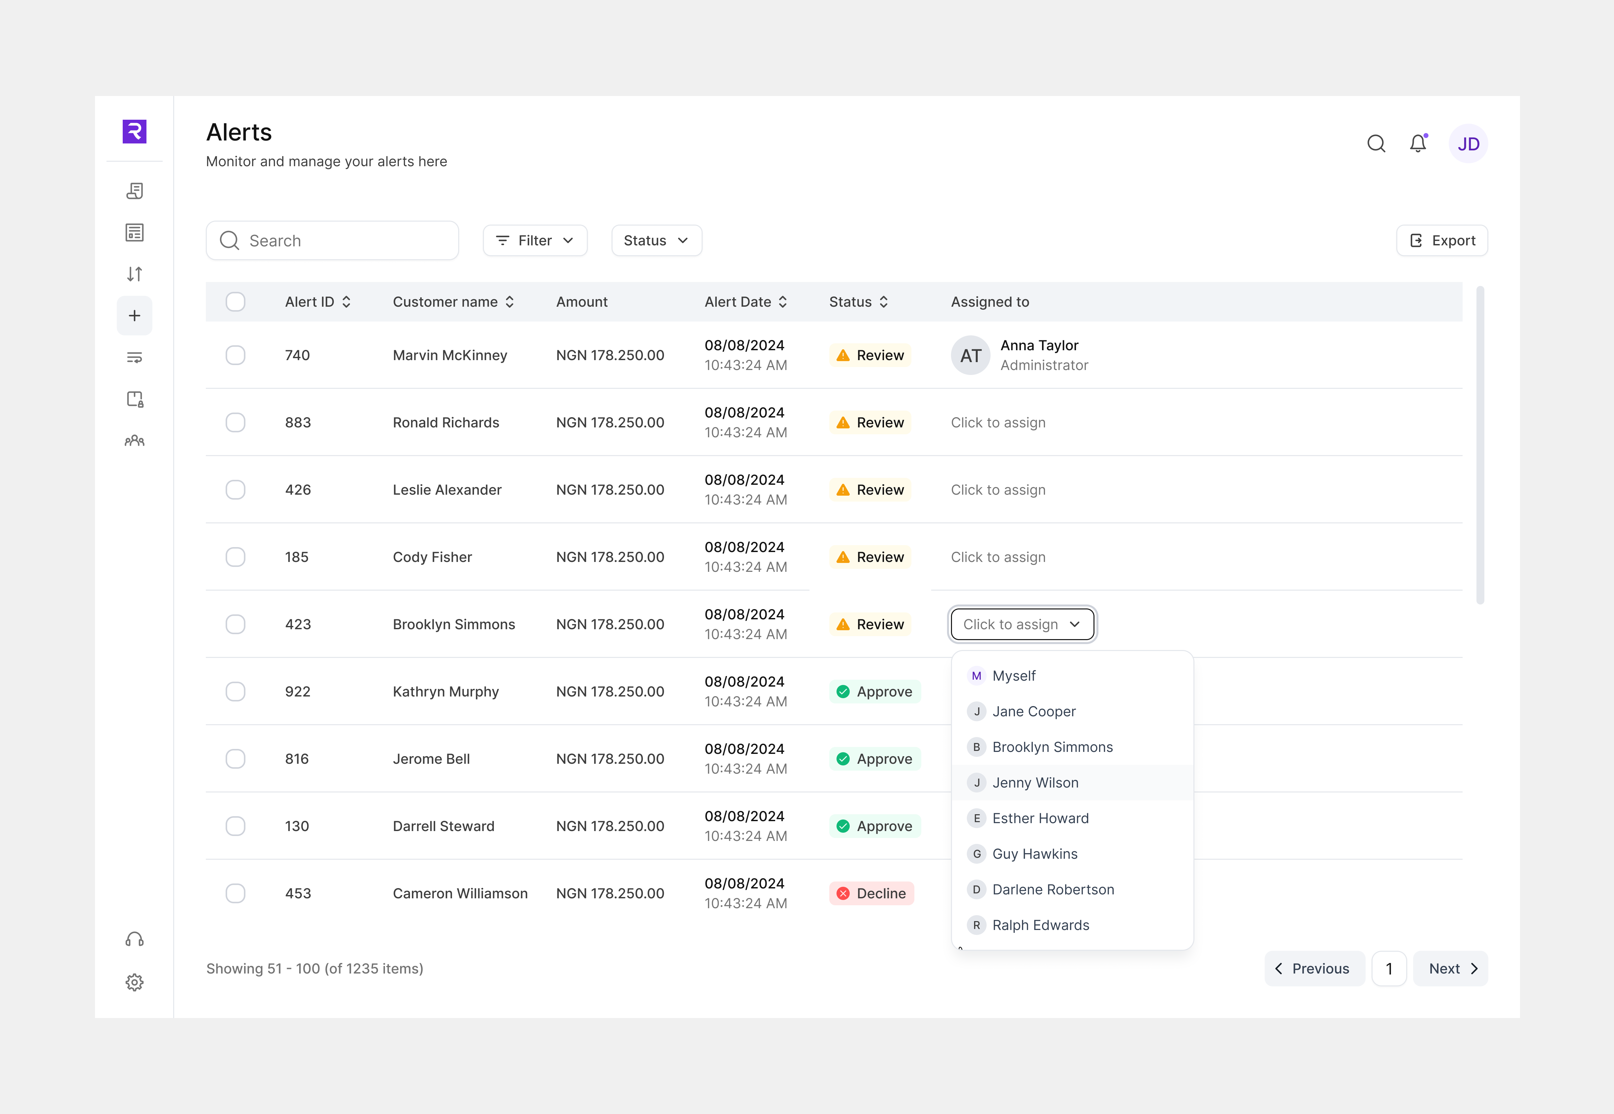Select checkbox for alert 816
The width and height of the screenshot is (1614, 1114).
[x=235, y=759]
